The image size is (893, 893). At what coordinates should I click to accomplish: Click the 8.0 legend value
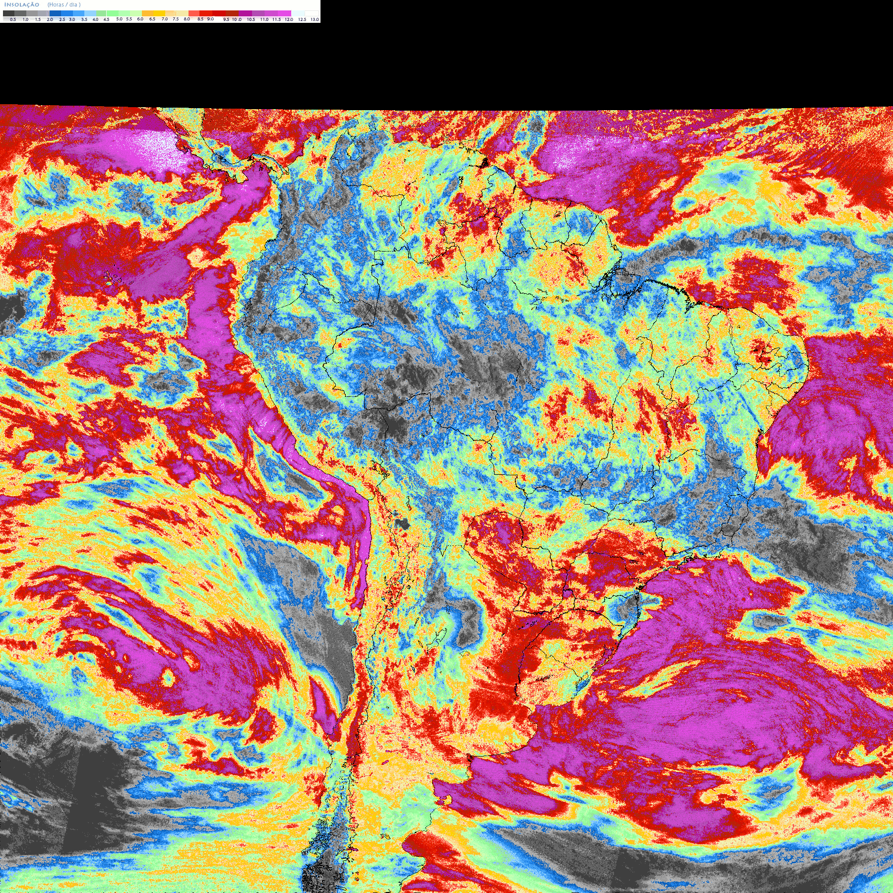click(187, 19)
